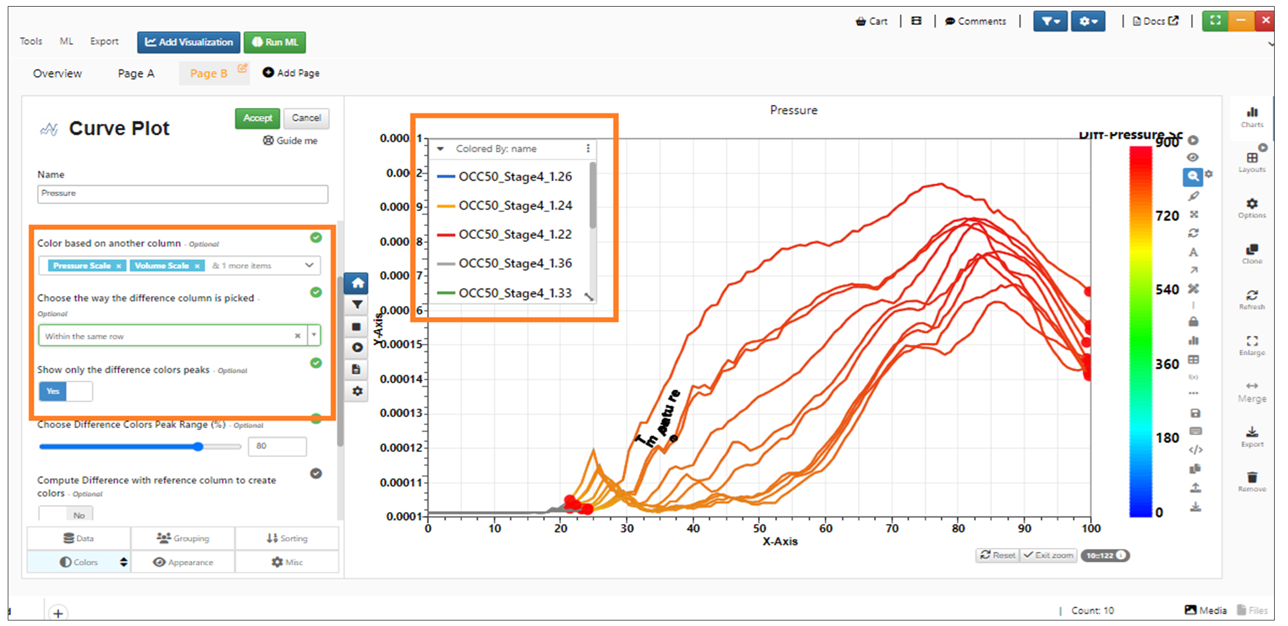The width and height of the screenshot is (1288, 626).
Task: Clone the visualization using the Clone icon
Action: (x=1252, y=254)
